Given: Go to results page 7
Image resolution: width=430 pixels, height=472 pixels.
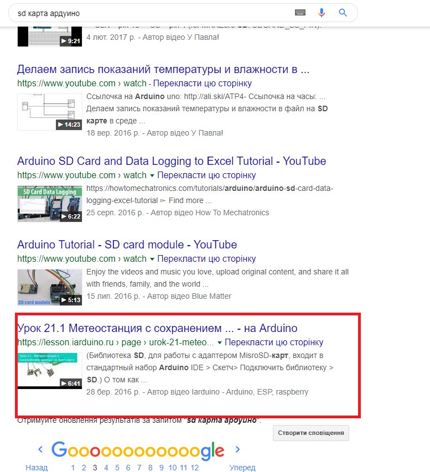Looking at the screenshot, I should (x=139, y=468).
